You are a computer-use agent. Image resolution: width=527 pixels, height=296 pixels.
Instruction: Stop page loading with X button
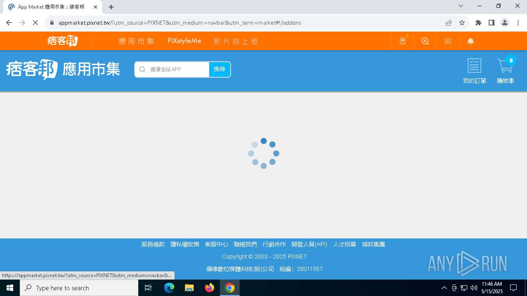click(x=35, y=23)
